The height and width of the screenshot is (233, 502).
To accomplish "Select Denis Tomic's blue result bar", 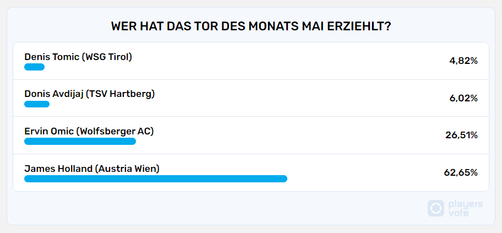I will [34, 67].
